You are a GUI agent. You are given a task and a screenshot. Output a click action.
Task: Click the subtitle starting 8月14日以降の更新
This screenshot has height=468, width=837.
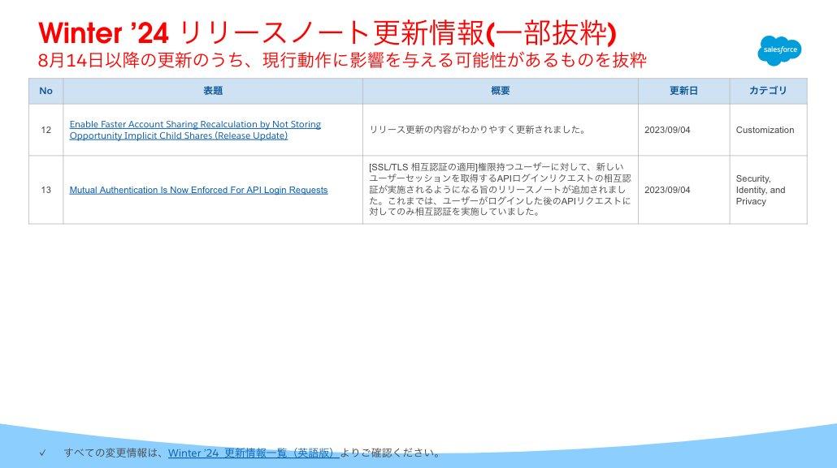pyautogui.click(x=342, y=60)
